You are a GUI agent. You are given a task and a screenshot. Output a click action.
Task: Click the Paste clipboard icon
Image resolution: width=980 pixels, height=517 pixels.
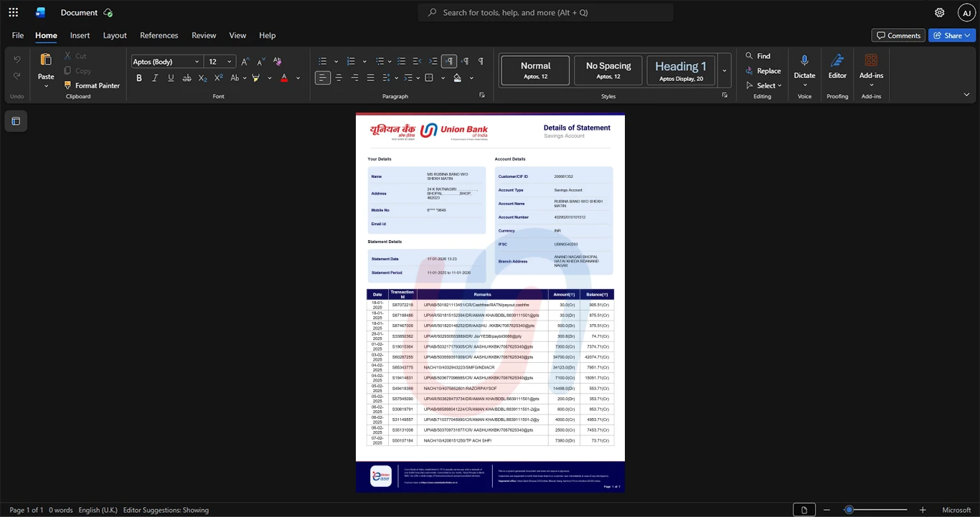[46, 60]
